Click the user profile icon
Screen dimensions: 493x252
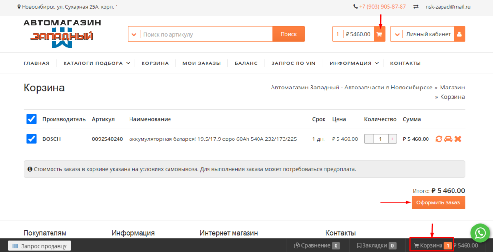pos(459,34)
